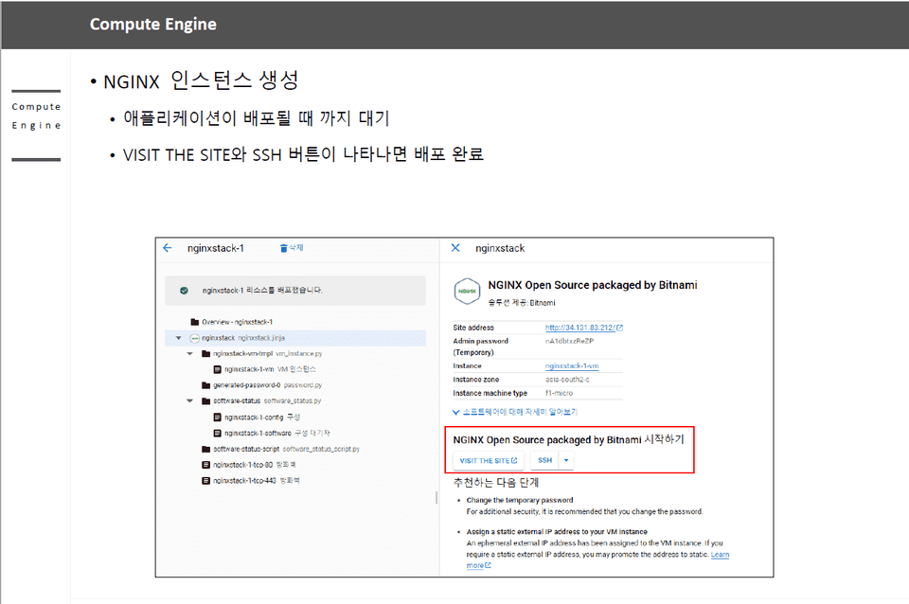The image size is (909, 604).
Task: Select the software_status_script.py label
Action: coord(321,450)
